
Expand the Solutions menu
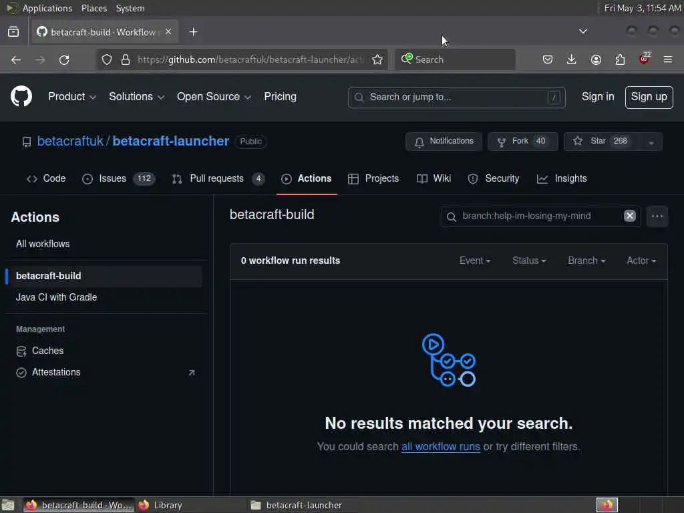click(x=136, y=96)
